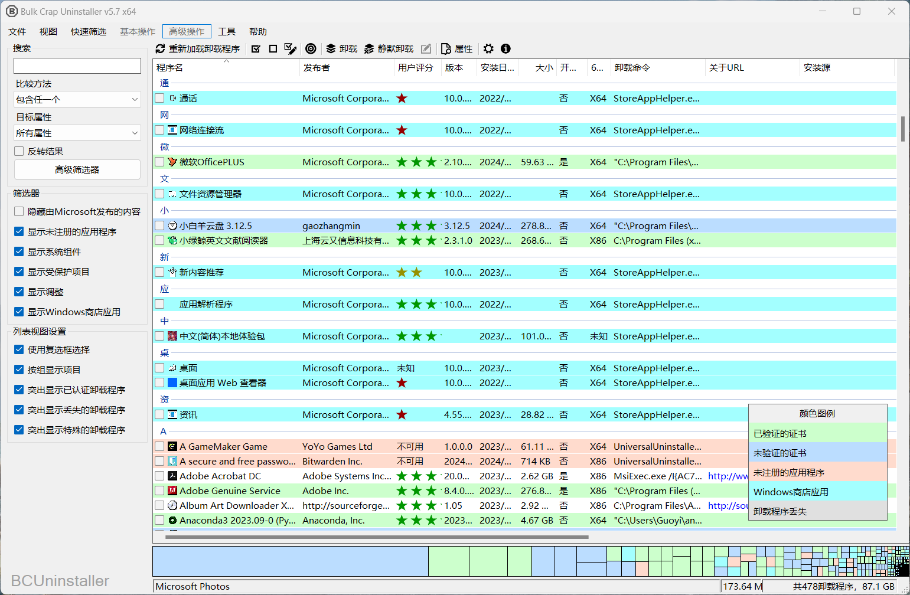Open settings via the gear icon
This screenshot has width=910, height=595.
coord(488,48)
